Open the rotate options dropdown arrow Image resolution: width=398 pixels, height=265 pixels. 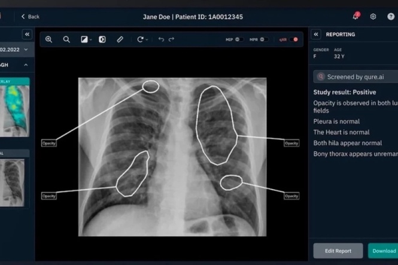click(147, 40)
